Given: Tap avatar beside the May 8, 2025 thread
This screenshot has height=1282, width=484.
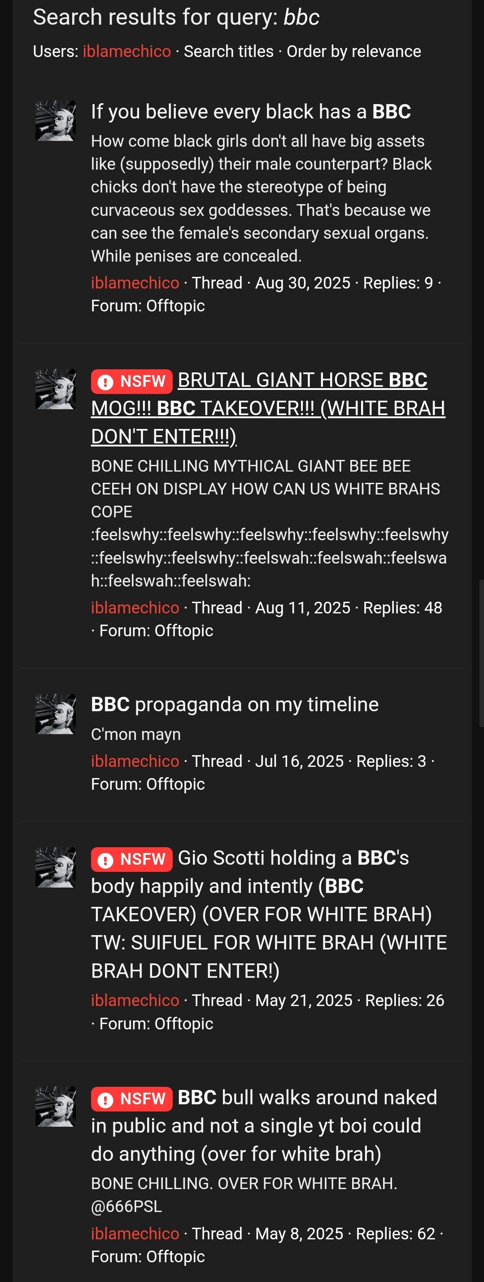Looking at the screenshot, I should [x=55, y=1106].
